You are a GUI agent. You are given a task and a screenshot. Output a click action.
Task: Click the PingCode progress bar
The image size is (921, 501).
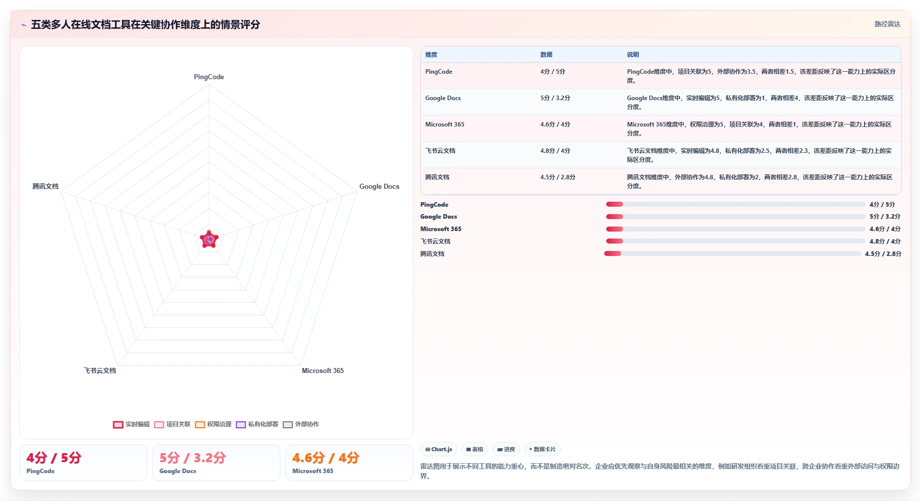736,204
